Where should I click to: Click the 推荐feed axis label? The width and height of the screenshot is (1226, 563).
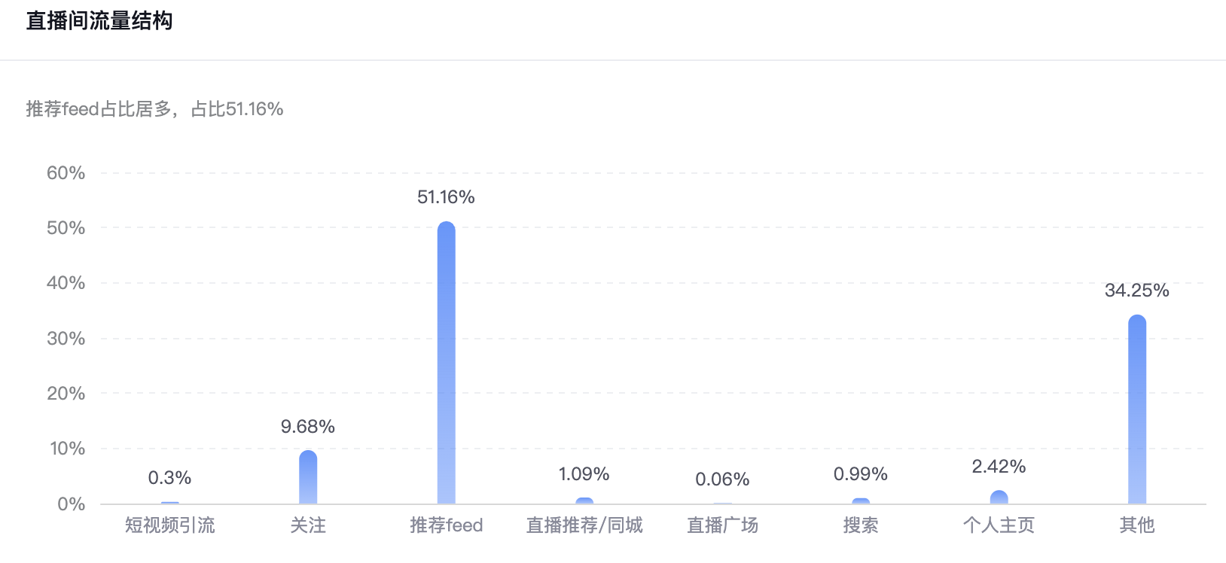[447, 525]
